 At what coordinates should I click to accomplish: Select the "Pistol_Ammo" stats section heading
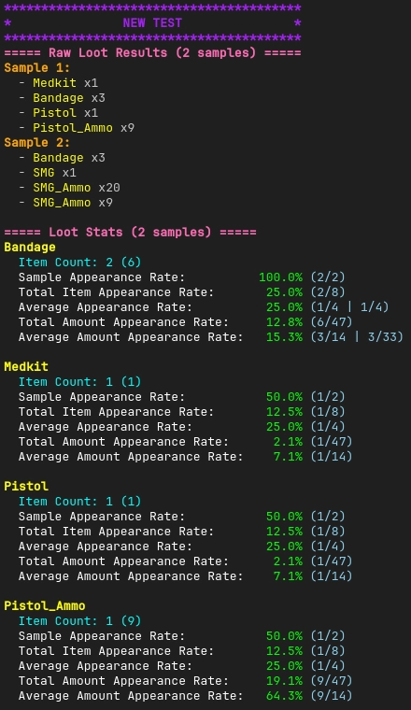click(x=45, y=605)
